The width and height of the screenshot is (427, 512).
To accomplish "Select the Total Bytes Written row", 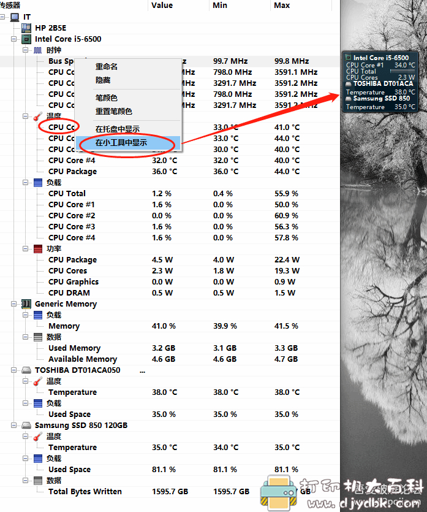I will [x=170, y=491].
